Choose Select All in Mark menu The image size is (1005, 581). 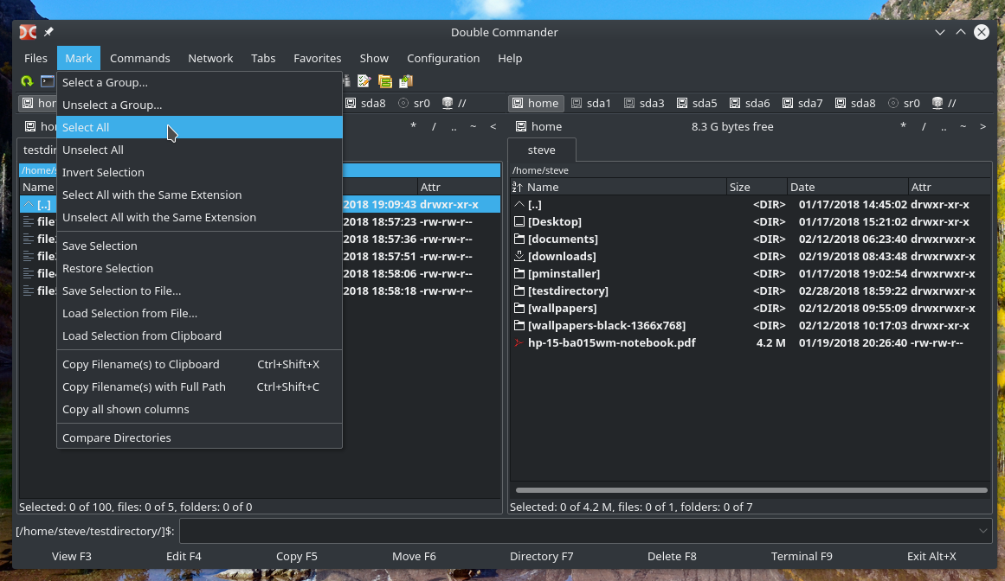[x=199, y=127]
